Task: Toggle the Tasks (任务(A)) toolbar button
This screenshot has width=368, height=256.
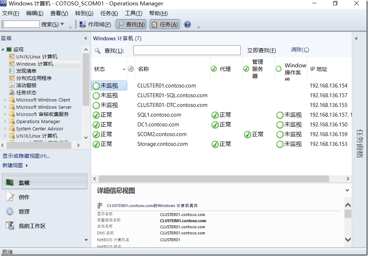Action: (x=164, y=24)
